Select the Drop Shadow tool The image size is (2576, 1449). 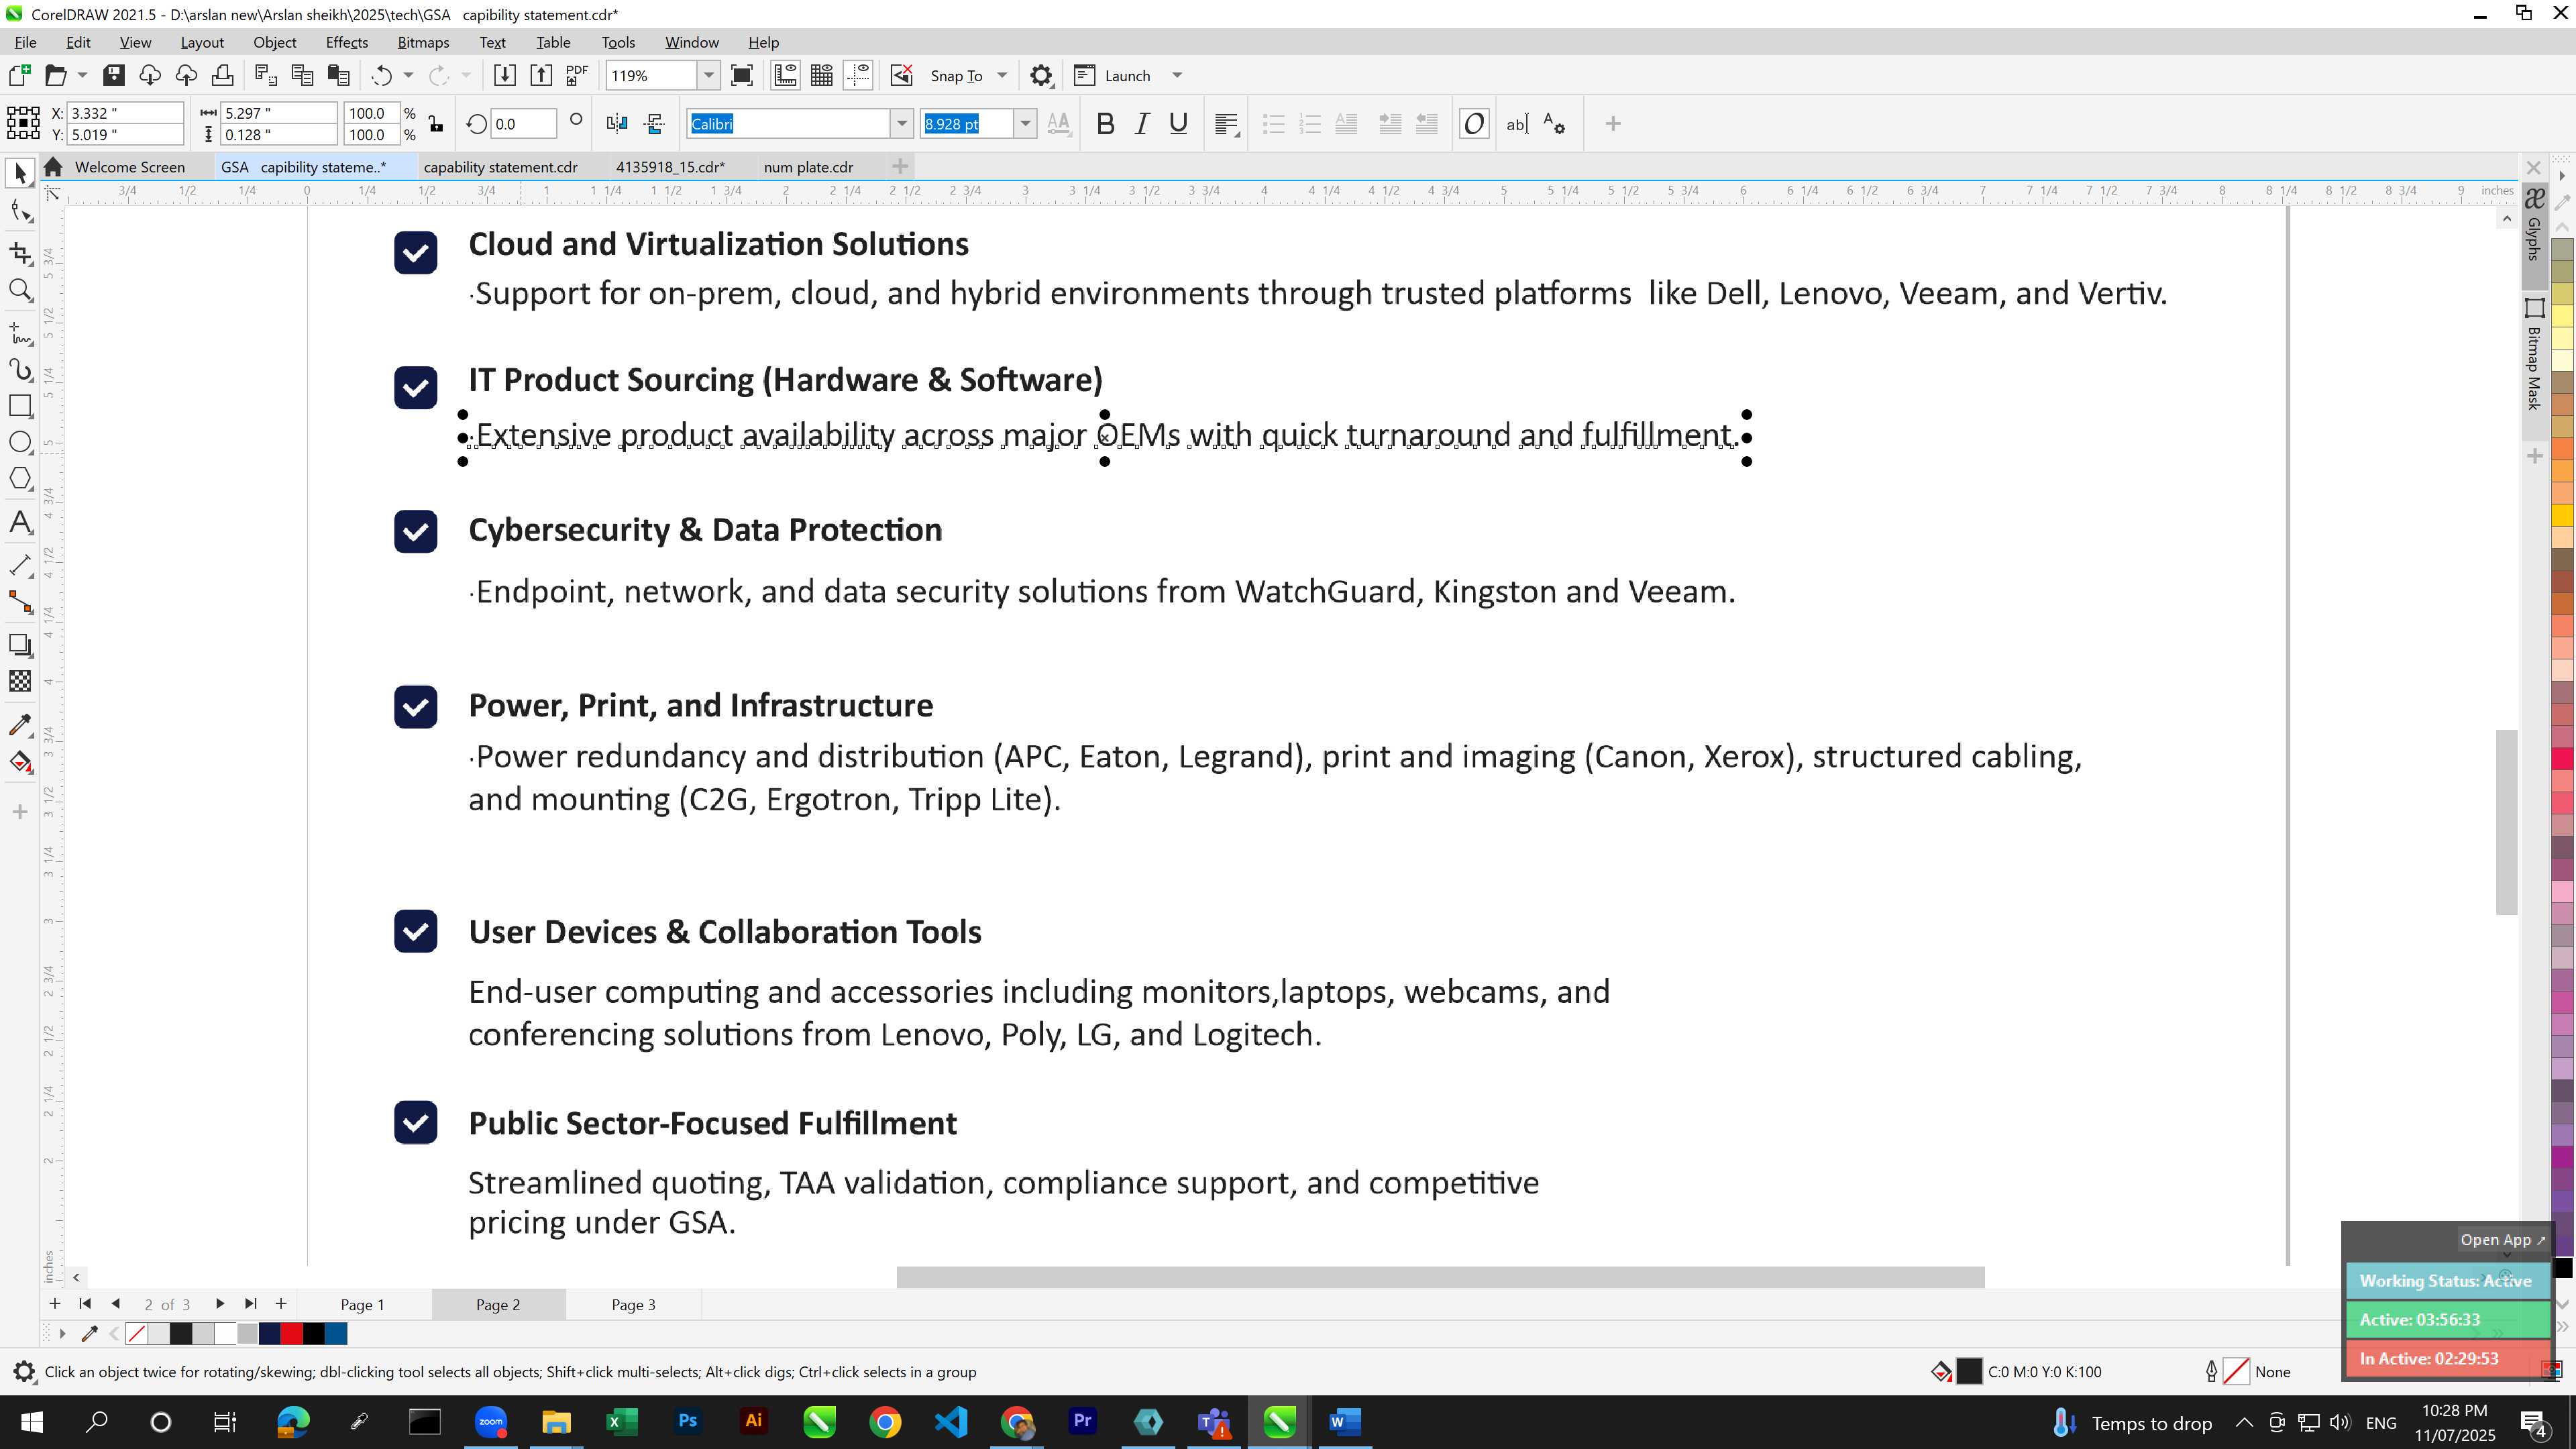[20, 645]
